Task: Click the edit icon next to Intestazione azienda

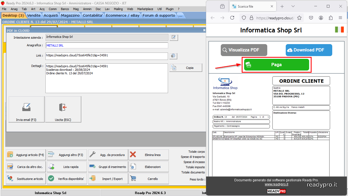Action: tap(174, 38)
